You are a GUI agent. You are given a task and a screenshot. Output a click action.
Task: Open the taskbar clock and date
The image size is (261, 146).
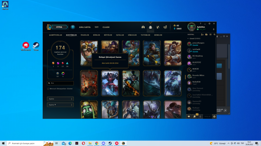pos(249,143)
